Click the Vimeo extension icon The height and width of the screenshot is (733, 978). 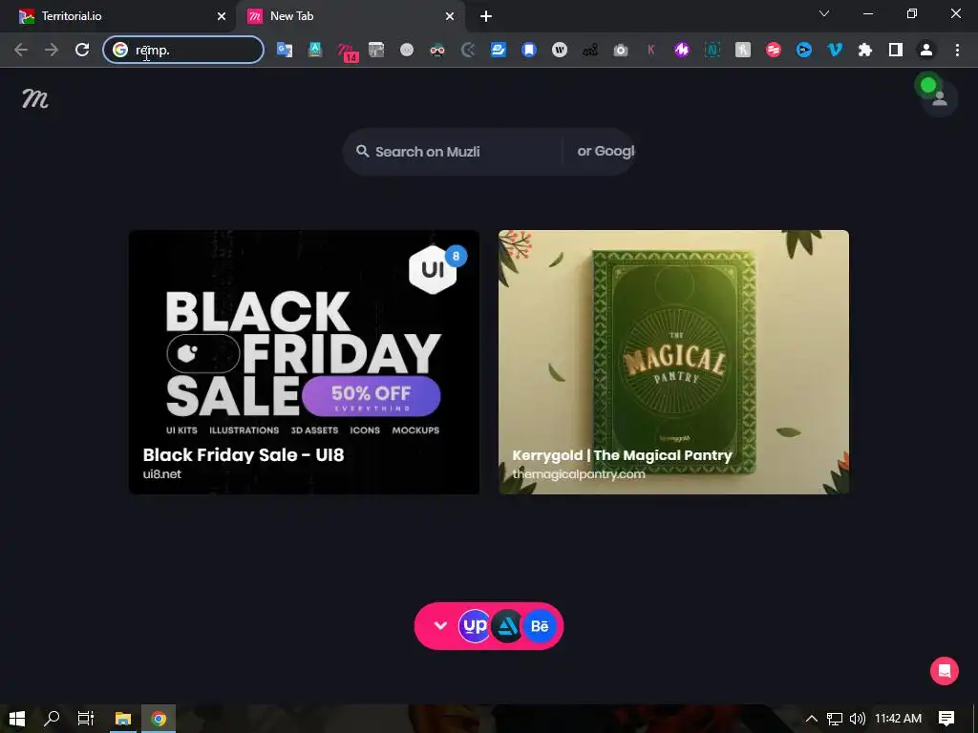pos(835,50)
